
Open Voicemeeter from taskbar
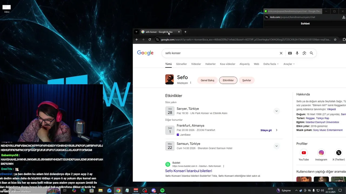pyautogui.click(x=136, y=190)
